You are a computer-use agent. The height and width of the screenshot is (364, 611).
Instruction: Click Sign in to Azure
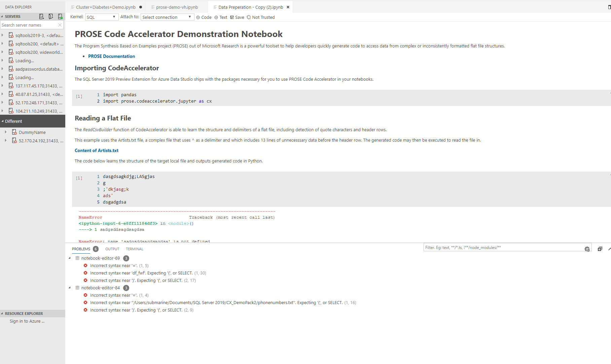point(27,321)
